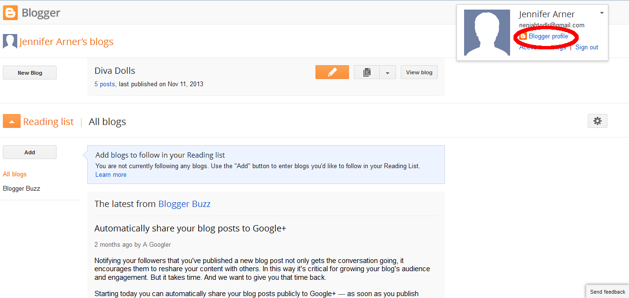The image size is (629, 298).
Task: Expand the Diva Dolls options dropdown arrow
Action: point(387,72)
